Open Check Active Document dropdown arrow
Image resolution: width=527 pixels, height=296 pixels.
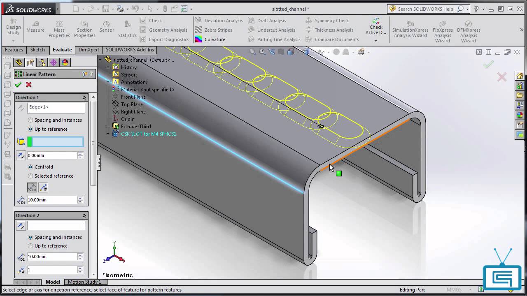[x=375, y=41]
